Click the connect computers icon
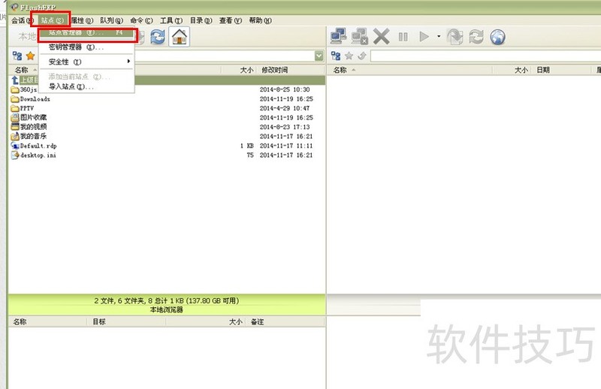 pyautogui.click(x=339, y=36)
